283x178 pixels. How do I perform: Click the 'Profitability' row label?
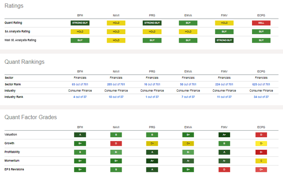[x=12, y=152]
